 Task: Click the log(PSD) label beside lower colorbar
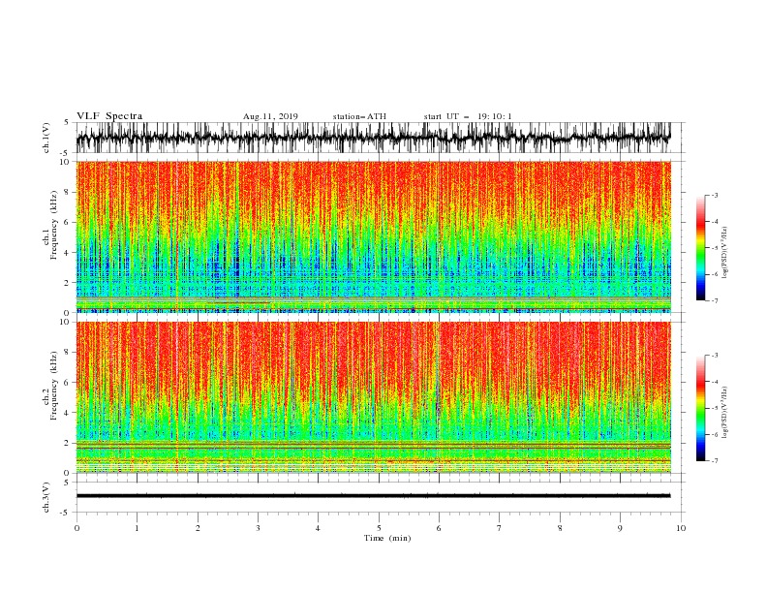[x=724, y=413]
